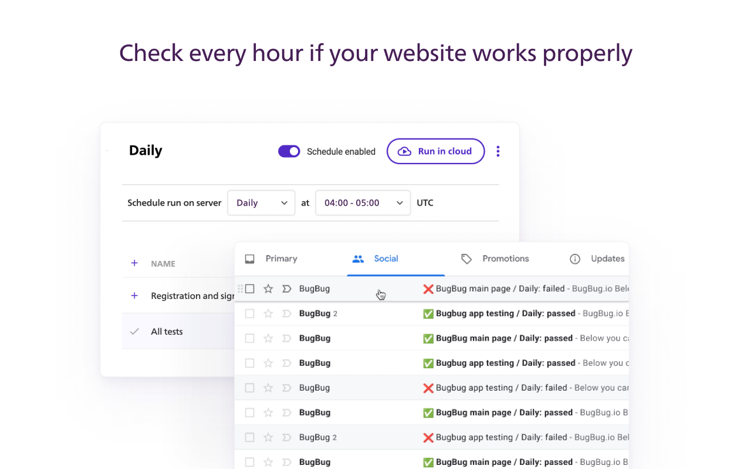Open the 04:00 - 05:00 time dropdown
The width and height of the screenshot is (751, 469).
[x=363, y=202]
